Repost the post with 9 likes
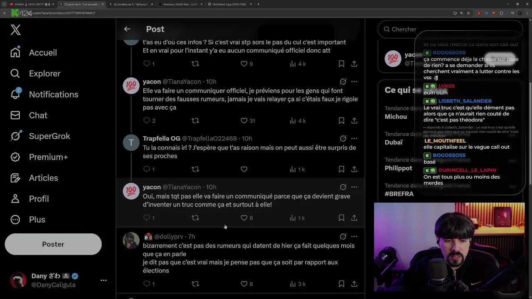532x299 pixels. [x=195, y=64]
